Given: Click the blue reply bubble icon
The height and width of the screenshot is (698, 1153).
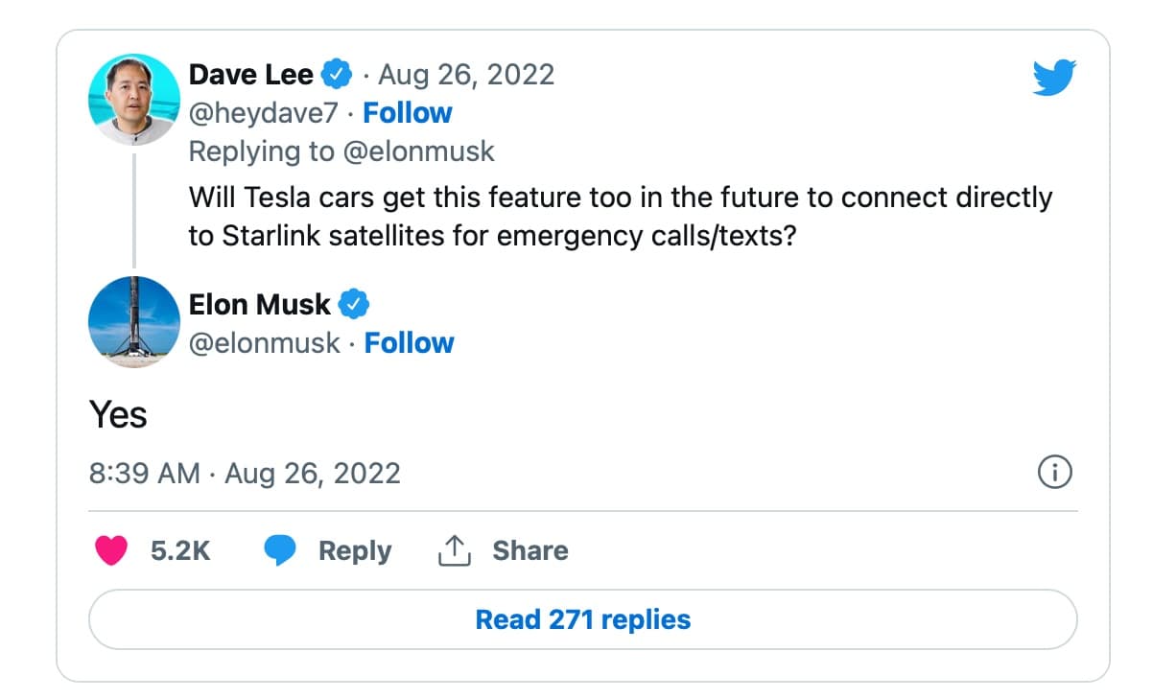Looking at the screenshot, I should click(x=280, y=550).
